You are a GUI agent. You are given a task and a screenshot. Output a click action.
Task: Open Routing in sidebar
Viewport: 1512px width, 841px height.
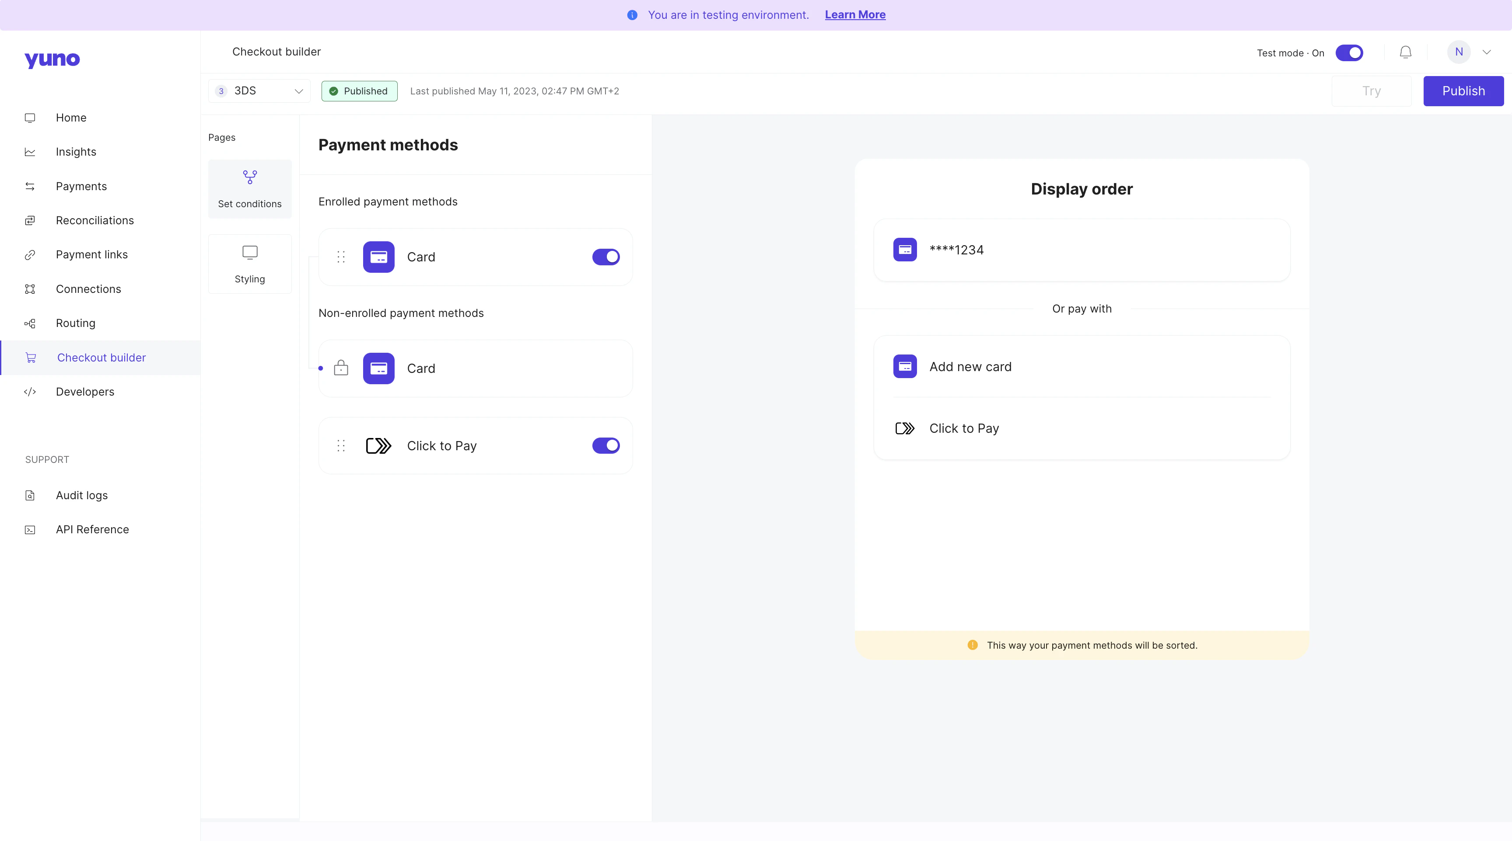click(x=75, y=323)
